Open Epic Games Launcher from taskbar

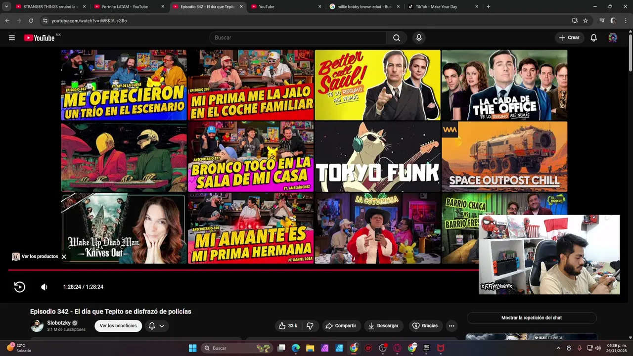click(426, 348)
